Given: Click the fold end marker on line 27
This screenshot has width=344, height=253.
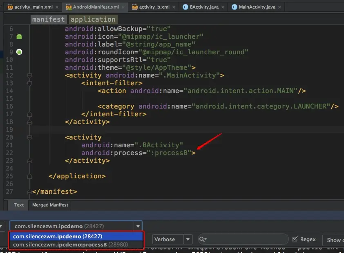Looking at the screenshot, I should (x=29, y=192).
